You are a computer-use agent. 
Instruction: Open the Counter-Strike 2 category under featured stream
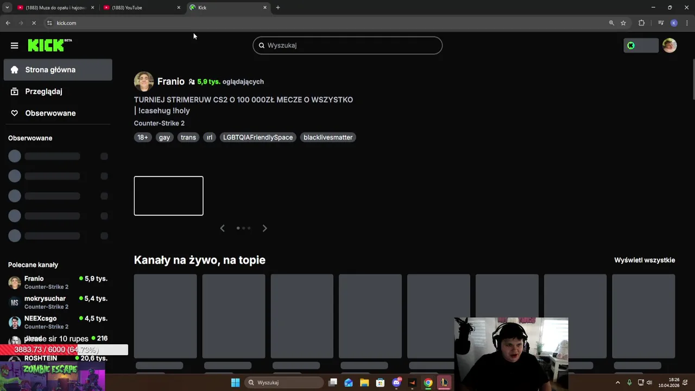159,123
